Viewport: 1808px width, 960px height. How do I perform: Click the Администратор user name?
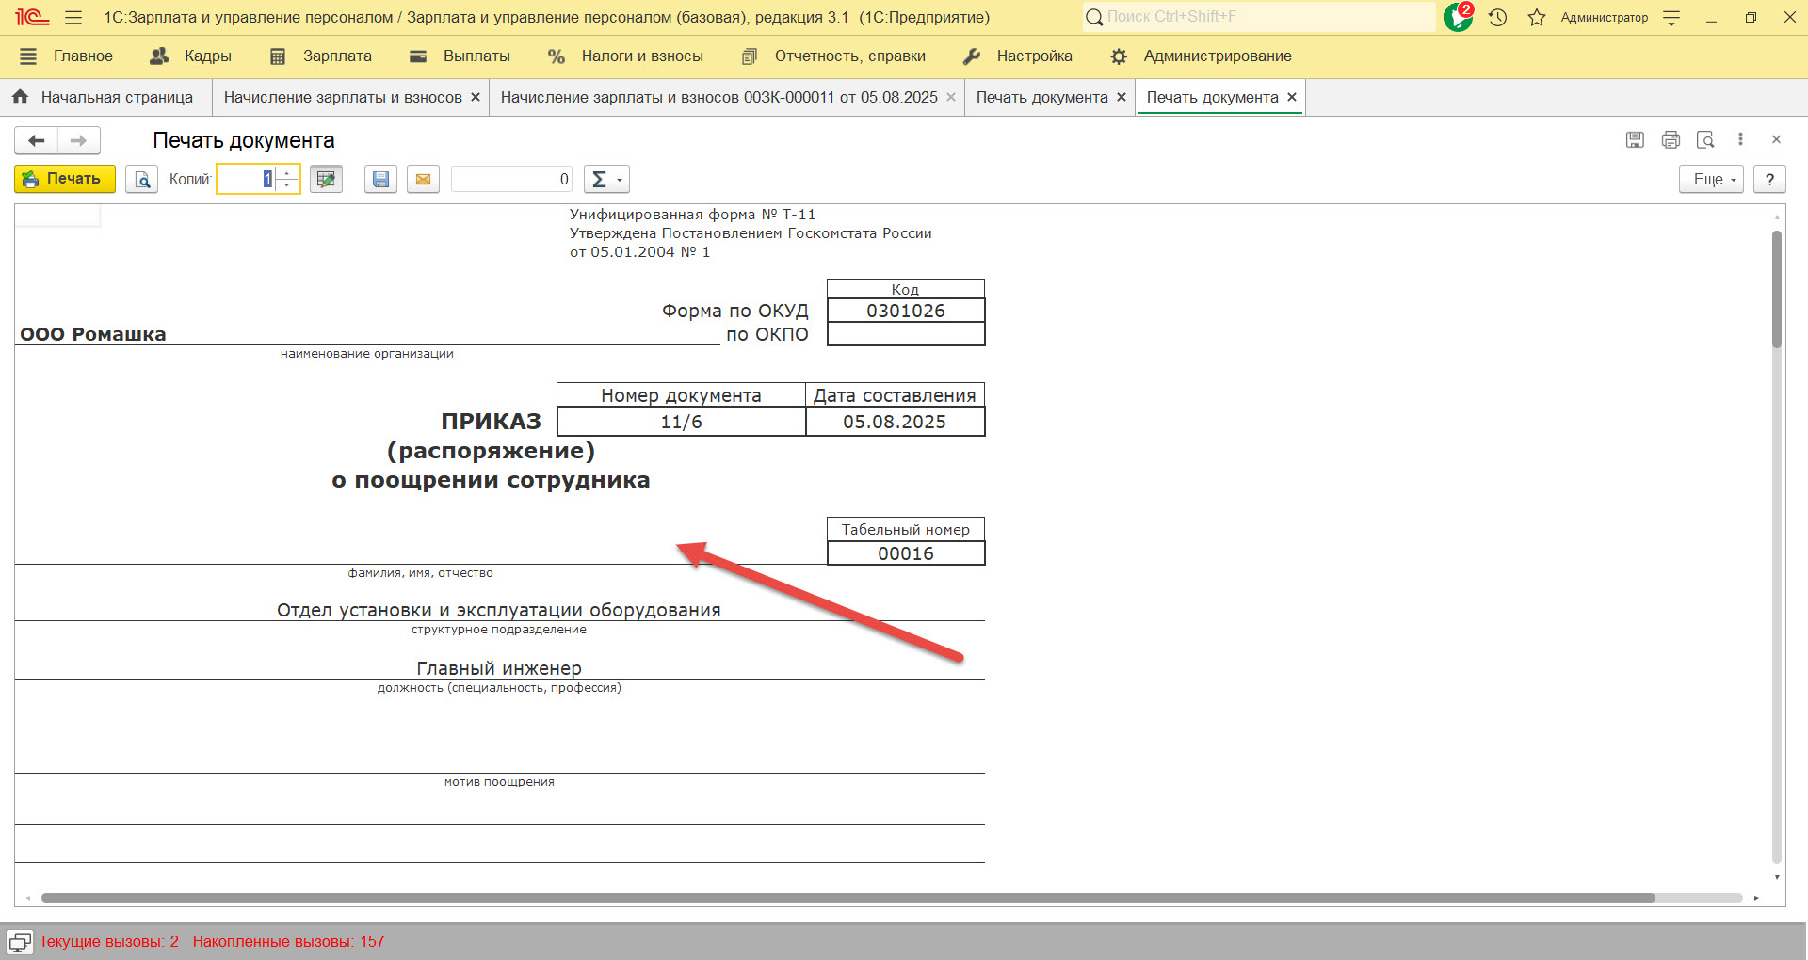[1605, 17]
